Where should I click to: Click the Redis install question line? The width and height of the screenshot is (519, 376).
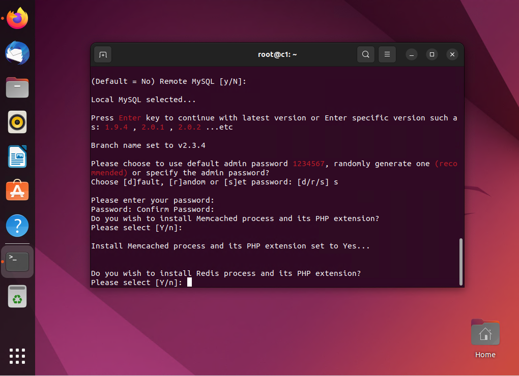(x=226, y=273)
